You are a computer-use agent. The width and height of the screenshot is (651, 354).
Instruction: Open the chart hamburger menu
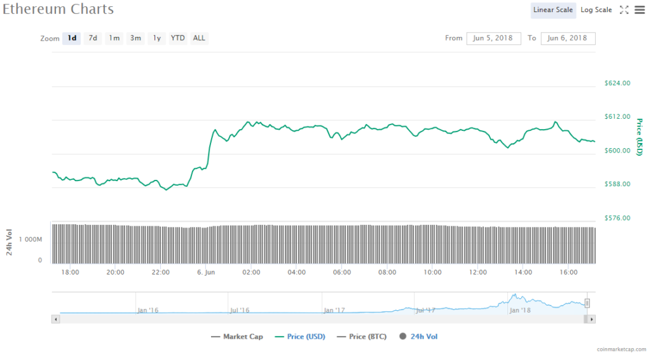click(x=640, y=10)
